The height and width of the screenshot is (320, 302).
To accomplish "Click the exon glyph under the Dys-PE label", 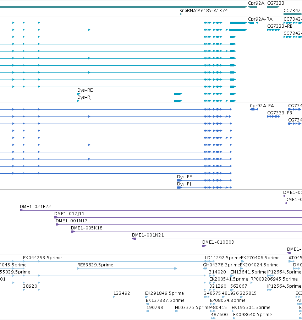I will [x=179, y=180].
